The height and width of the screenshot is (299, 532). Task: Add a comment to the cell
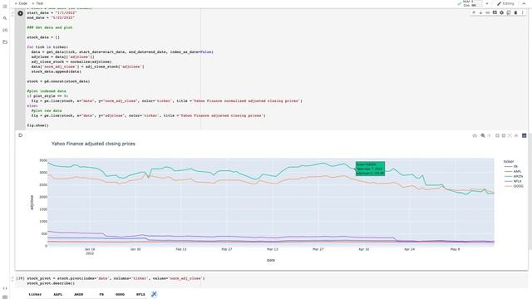point(495,13)
